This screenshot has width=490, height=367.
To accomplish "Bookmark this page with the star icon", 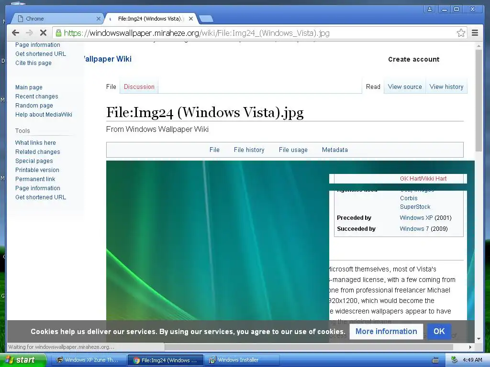I will click(461, 33).
